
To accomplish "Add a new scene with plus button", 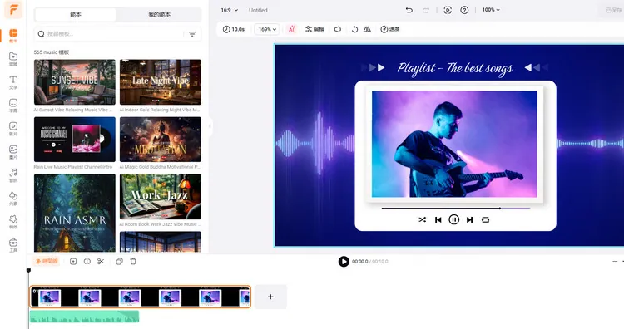I will [x=270, y=297].
